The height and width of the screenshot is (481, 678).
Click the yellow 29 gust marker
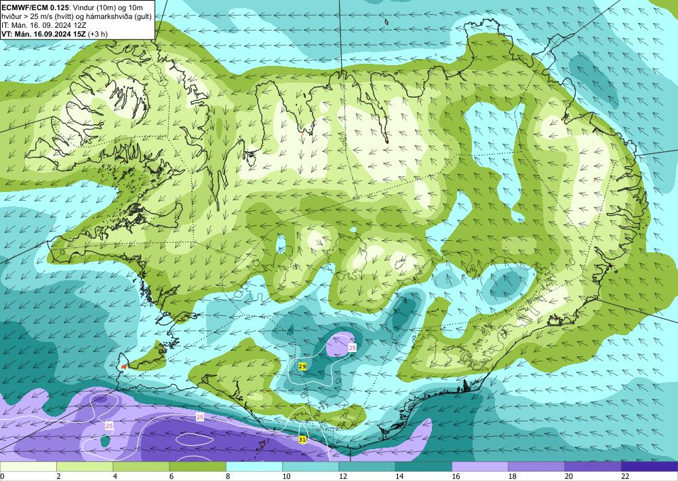click(x=302, y=366)
